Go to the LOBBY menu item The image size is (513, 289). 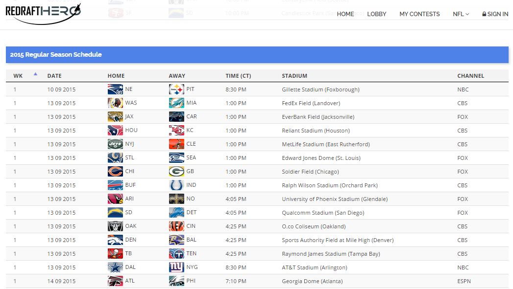[x=377, y=14]
